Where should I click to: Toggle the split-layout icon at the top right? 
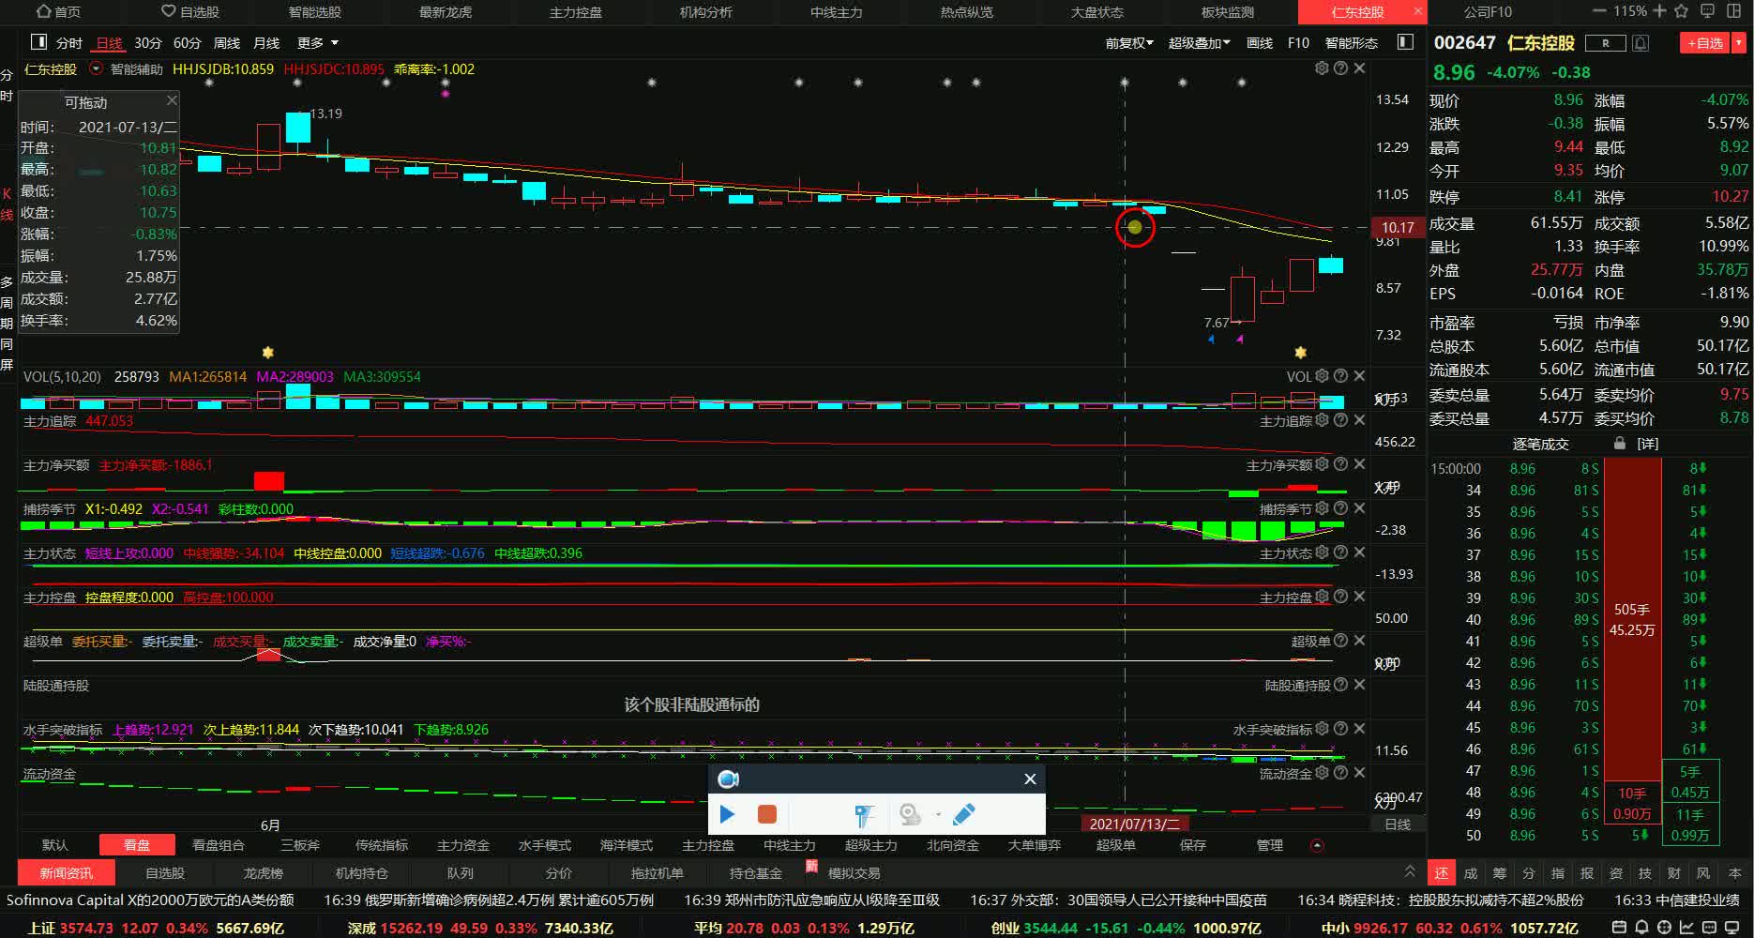coord(1735,11)
